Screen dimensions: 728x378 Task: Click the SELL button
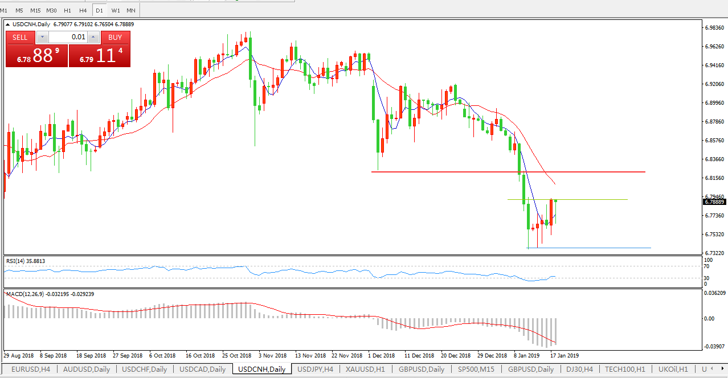[x=20, y=38]
